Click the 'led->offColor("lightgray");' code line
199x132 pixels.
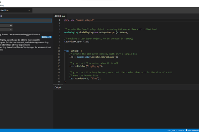point(86,66)
